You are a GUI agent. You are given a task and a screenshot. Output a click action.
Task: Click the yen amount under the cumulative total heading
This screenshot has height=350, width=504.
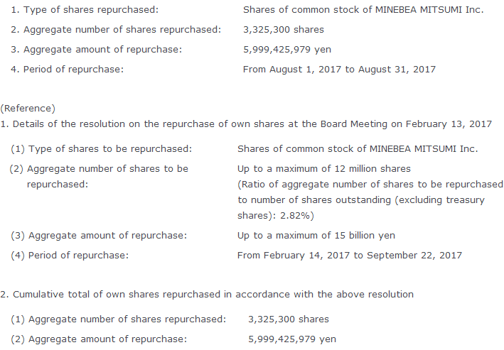tap(292, 339)
